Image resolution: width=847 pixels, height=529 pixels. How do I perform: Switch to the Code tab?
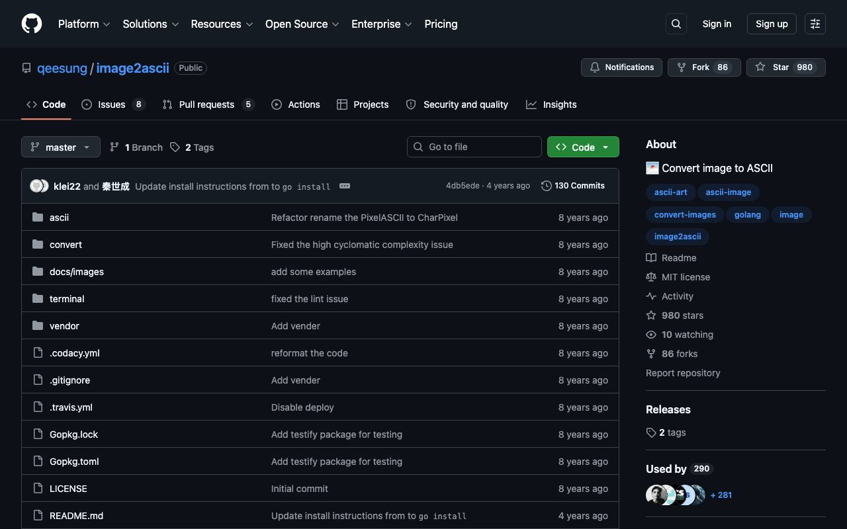(x=46, y=104)
